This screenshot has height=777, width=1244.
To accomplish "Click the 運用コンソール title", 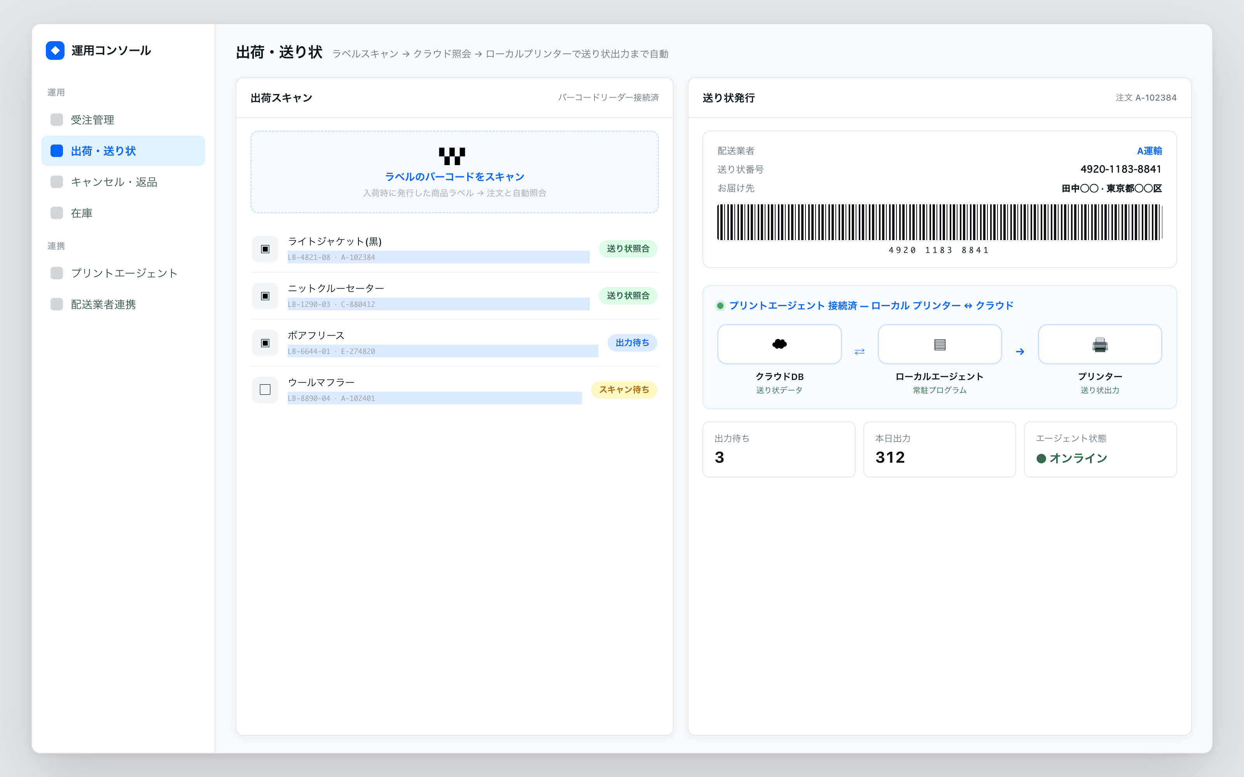I will tap(111, 51).
